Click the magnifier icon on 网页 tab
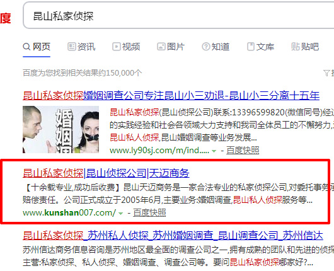This screenshot has width=334, height=271. coord(26,47)
